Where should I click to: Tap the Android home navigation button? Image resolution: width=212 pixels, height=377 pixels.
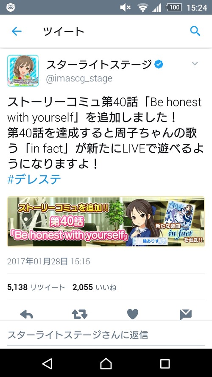(106, 363)
